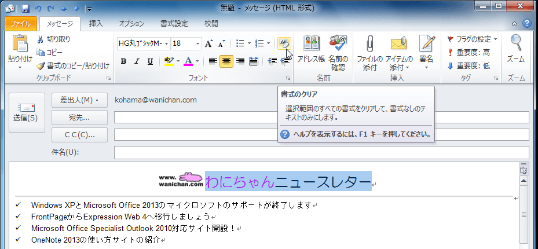Open Help with the question mark icon
This screenshot has width=538, height=249.
tap(526, 24)
